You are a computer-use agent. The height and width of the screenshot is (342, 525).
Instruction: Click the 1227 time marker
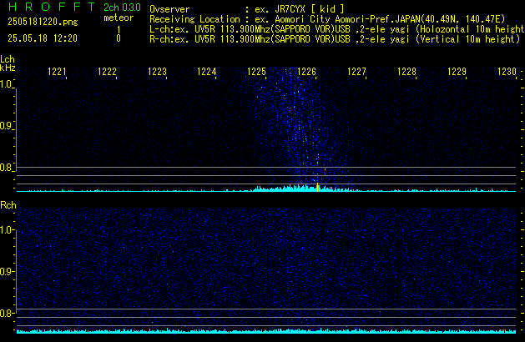pyautogui.click(x=356, y=72)
